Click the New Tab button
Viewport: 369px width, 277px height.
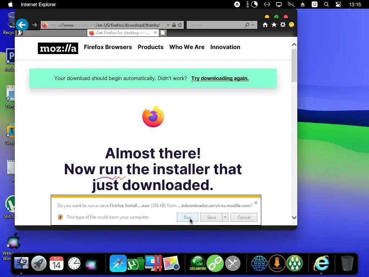163,33
